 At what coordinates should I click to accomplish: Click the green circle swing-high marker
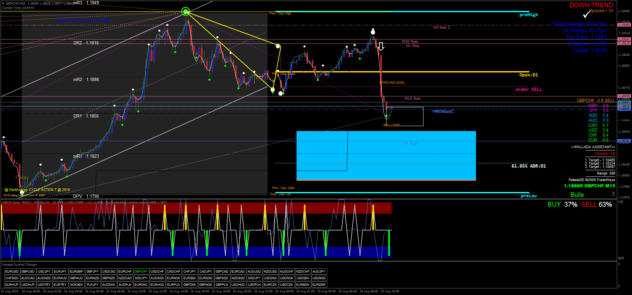click(x=186, y=12)
